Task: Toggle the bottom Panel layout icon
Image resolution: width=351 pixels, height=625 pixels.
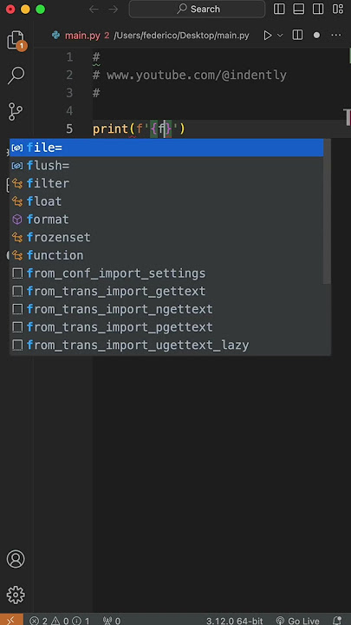Action: click(298, 9)
